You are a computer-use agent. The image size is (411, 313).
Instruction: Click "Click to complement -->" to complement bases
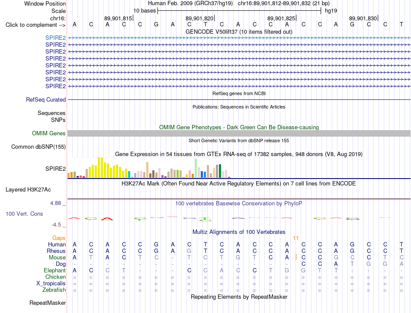(x=35, y=25)
